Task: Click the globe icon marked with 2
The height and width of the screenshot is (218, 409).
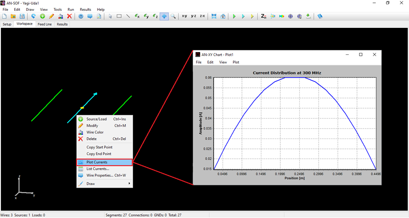Action: coord(300,16)
